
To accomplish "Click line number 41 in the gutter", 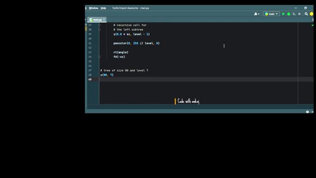I will click(x=90, y=43).
